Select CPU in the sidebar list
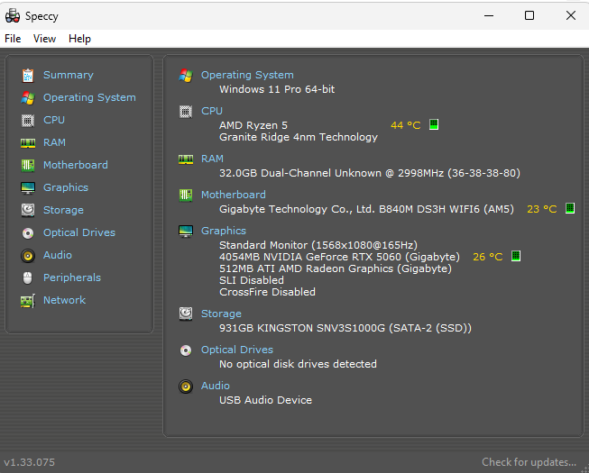 tap(54, 120)
